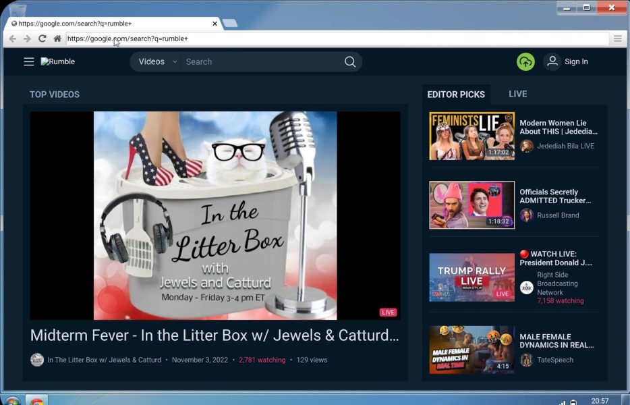Open the browser home page
The image size is (630, 405).
[x=57, y=38]
